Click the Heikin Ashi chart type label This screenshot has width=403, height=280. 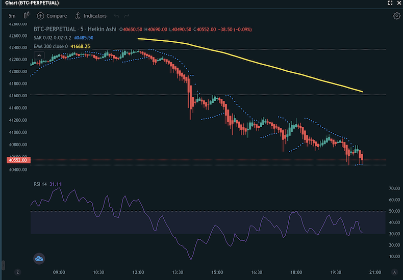coord(102,29)
